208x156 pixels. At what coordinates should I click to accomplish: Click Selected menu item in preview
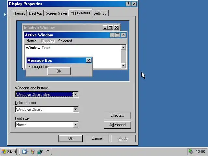(x=65, y=41)
